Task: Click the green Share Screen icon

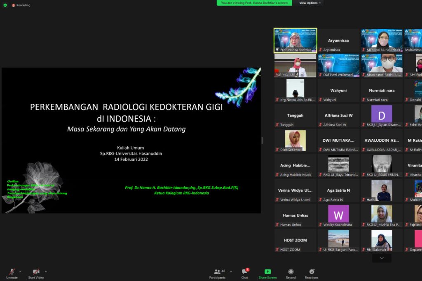Action: (267, 272)
